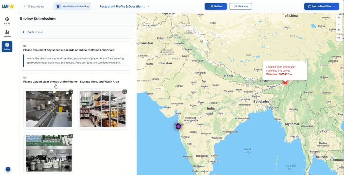Image resolution: width=344 pixels, height=175 pixels.
Task: Reset map bearing with compass icon
Action: click(339, 30)
